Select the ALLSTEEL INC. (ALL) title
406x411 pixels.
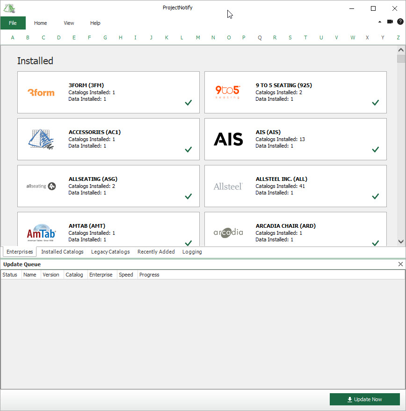click(x=282, y=179)
